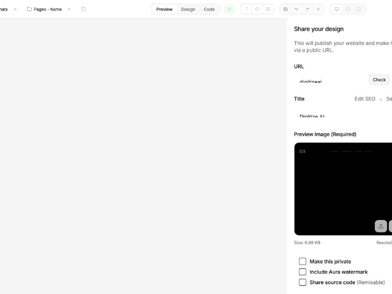Screen dimensions: 392x294
Task: Enable Share source code (Remixable)
Action: pyautogui.click(x=302, y=282)
